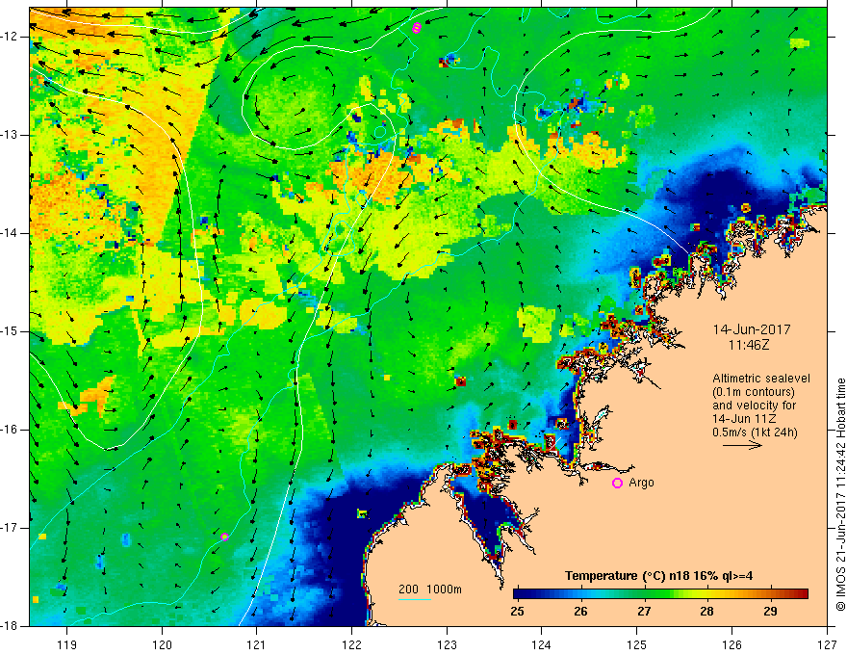Click the longitude axis label '120'
847x655 pixels.
click(162, 644)
